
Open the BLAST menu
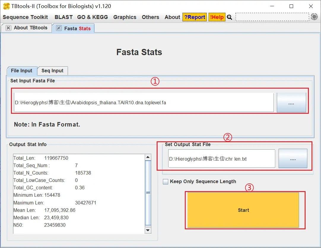click(63, 17)
